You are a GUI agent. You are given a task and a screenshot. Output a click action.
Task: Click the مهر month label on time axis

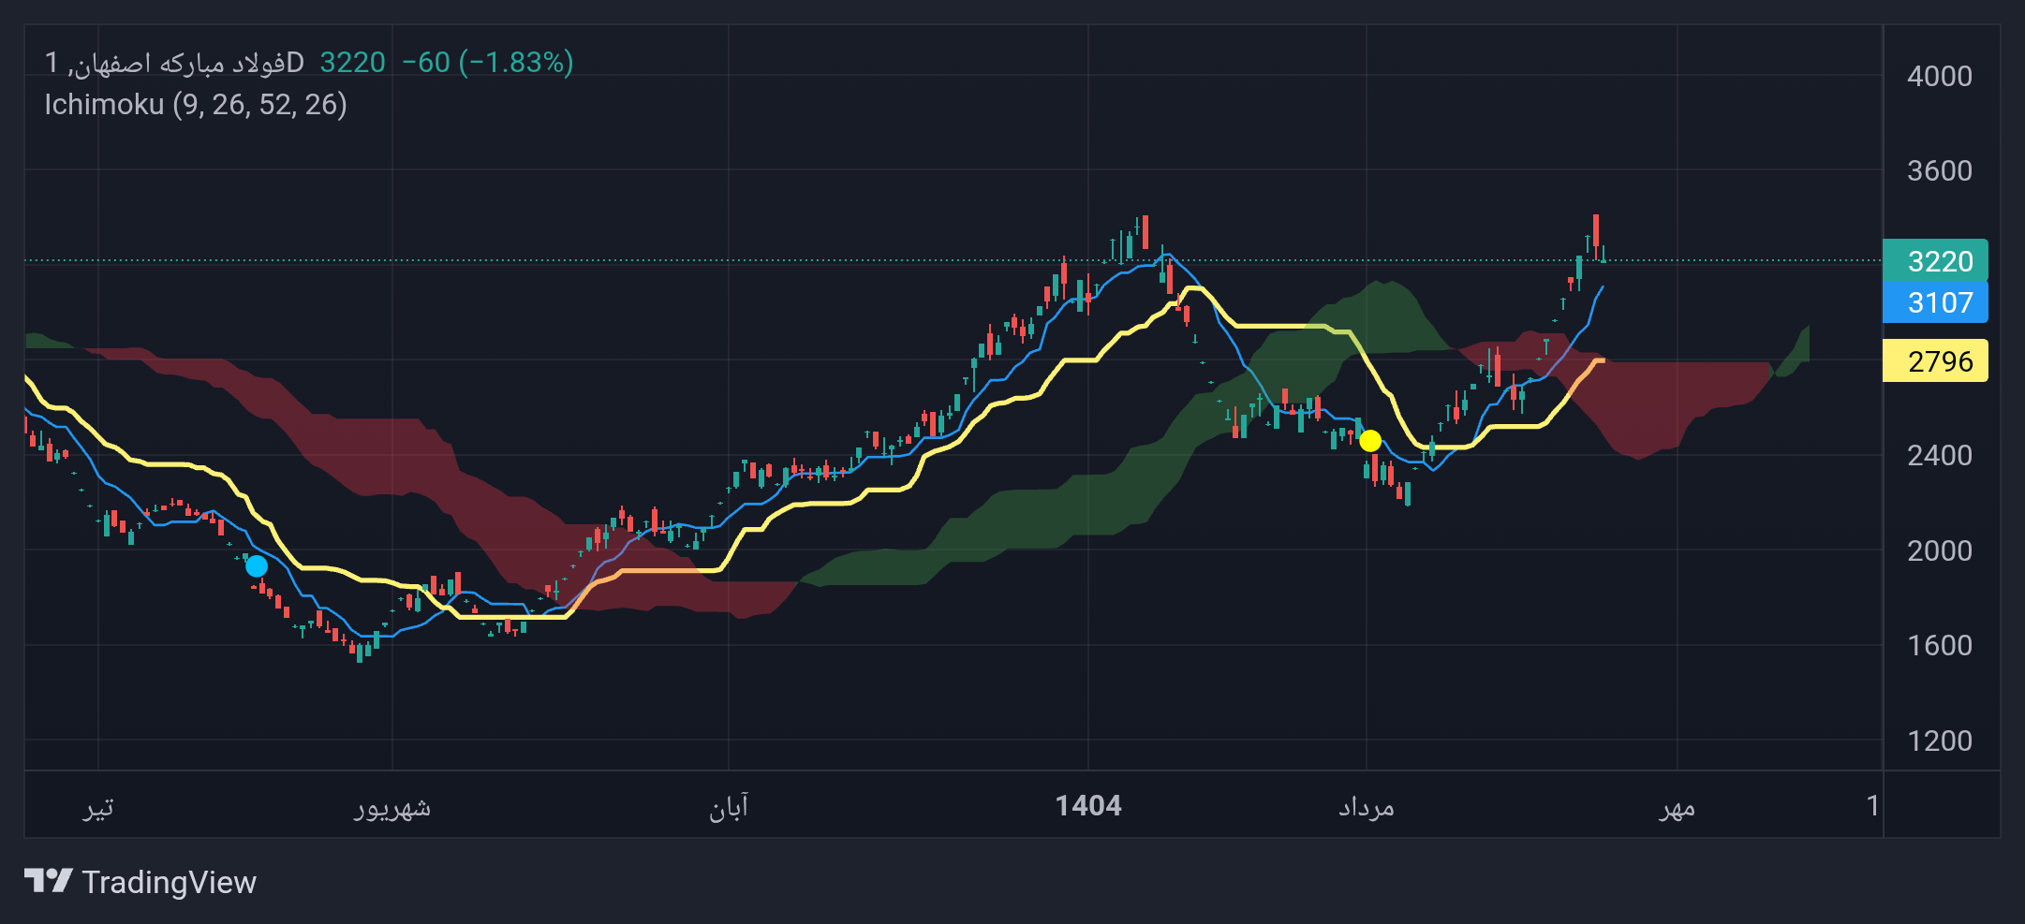(x=1677, y=807)
